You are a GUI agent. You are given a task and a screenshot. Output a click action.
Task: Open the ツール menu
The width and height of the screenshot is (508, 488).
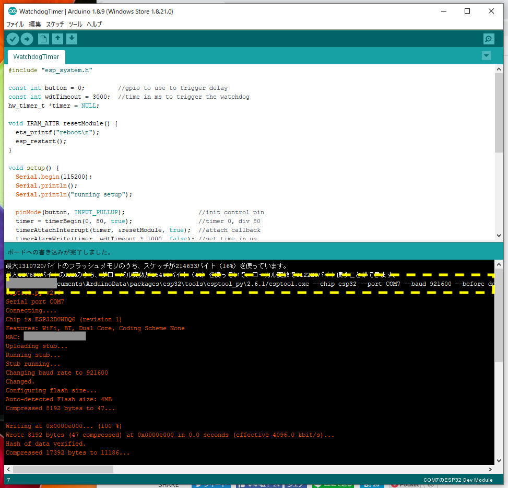75,25
